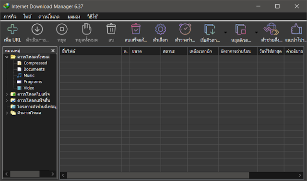Viewport: 307px width, 181px height.
Task: Select the Grabber projects tree item
Action: 37,107
